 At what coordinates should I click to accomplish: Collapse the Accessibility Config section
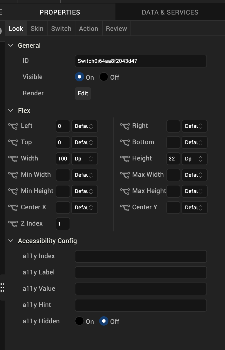coord(11,241)
